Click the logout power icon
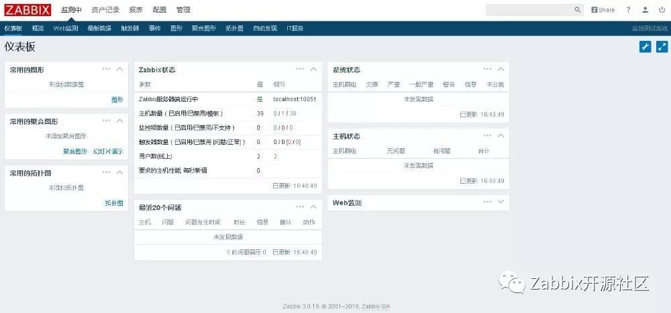This screenshot has height=313, width=671. click(662, 10)
